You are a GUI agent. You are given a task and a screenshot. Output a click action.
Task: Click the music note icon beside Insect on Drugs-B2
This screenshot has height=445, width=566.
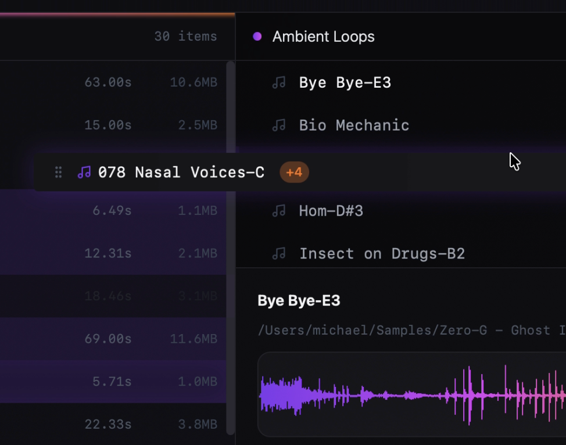279,253
